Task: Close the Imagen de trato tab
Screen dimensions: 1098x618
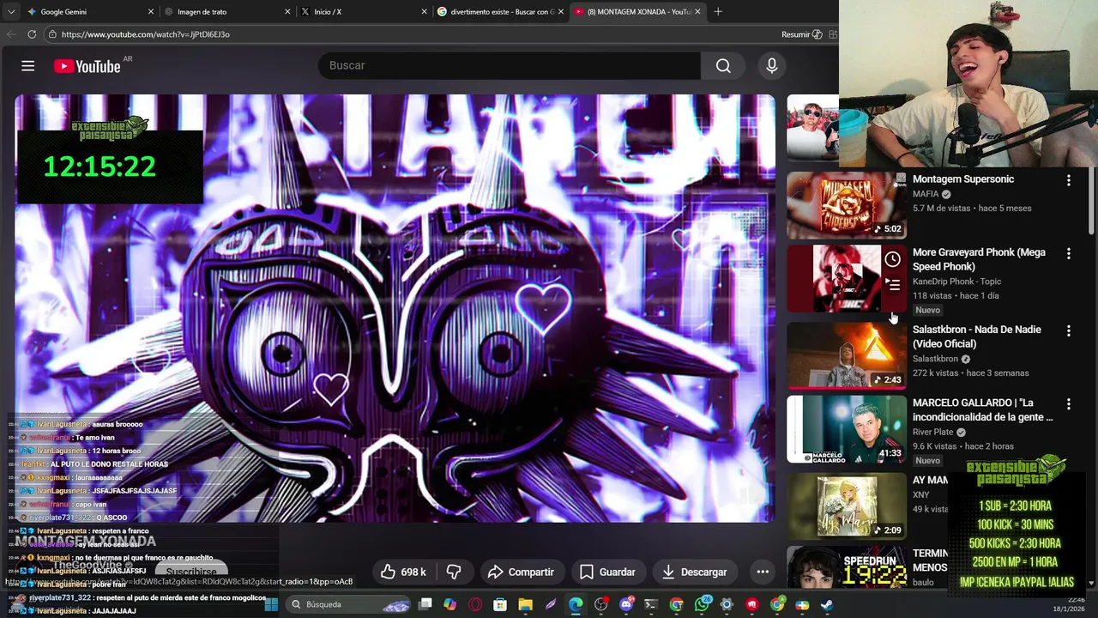Action: [287, 12]
